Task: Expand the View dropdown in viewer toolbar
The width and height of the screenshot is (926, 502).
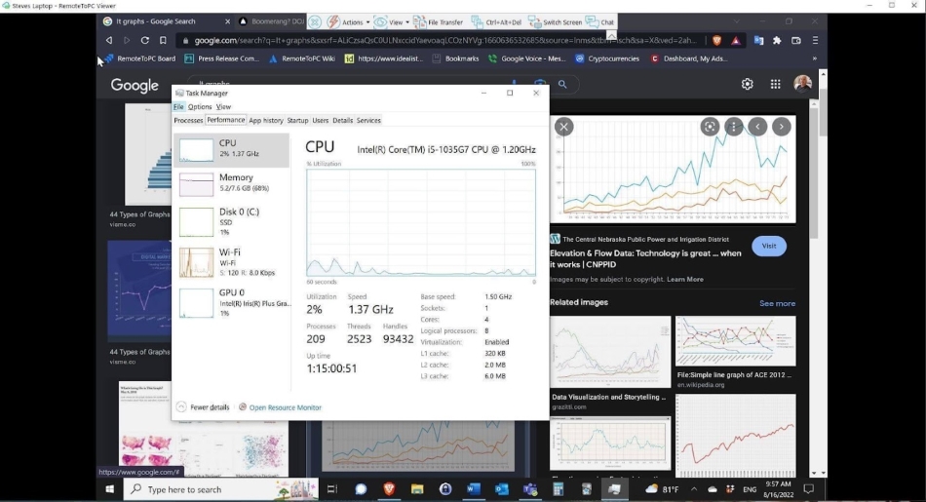Action: pyautogui.click(x=391, y=21)
